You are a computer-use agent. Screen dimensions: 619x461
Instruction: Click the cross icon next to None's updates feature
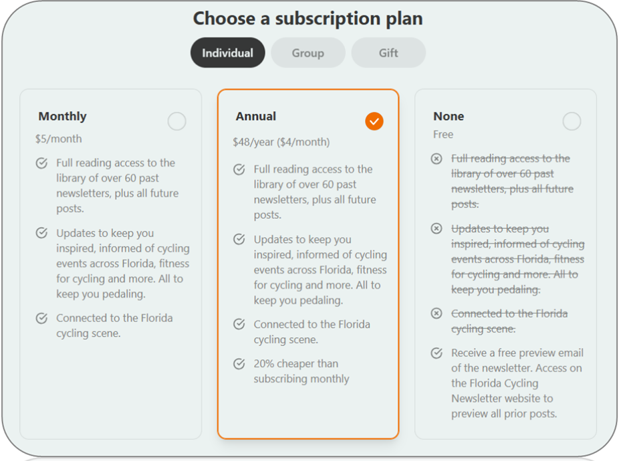pyautogui.click(x=437, y=229)
